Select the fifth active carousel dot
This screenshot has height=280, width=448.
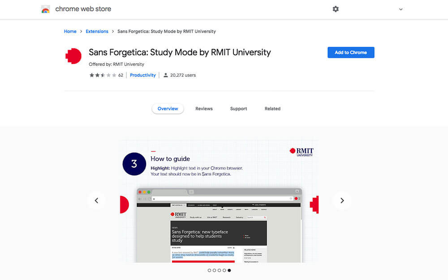click(x=229, y=270)
